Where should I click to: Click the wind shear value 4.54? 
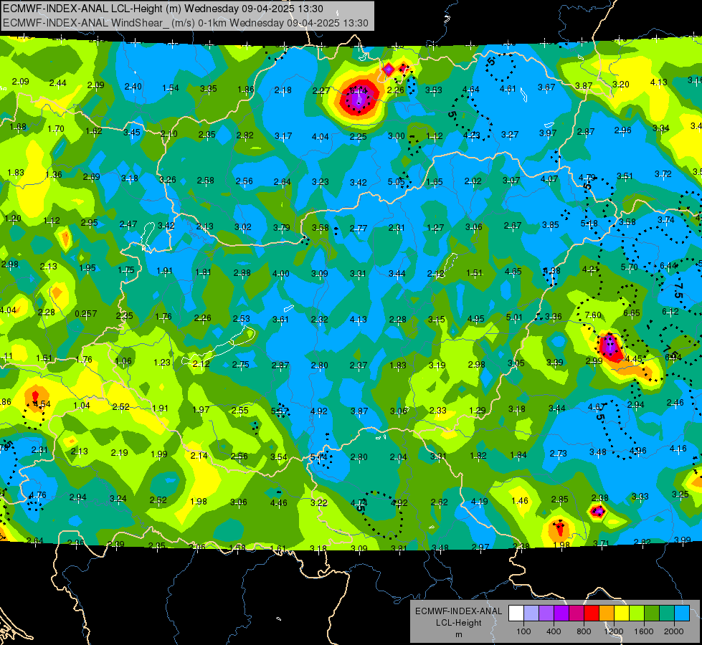point(42,404)
